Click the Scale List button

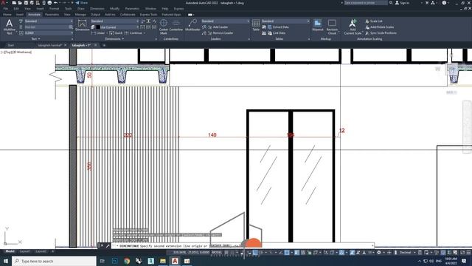point(374,21)
